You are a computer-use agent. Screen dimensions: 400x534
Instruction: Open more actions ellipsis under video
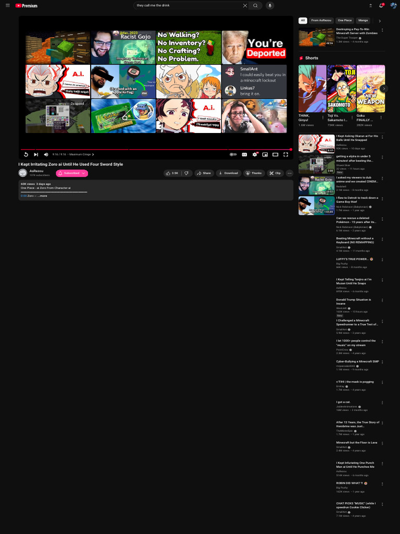pyautogui.click(x=290, y=173)
